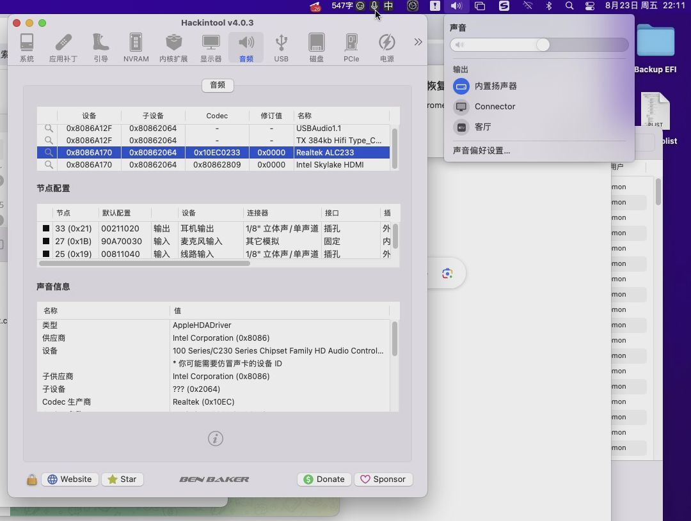Select the TX 384kb Hifi Type_C device row

click(213, 140)
